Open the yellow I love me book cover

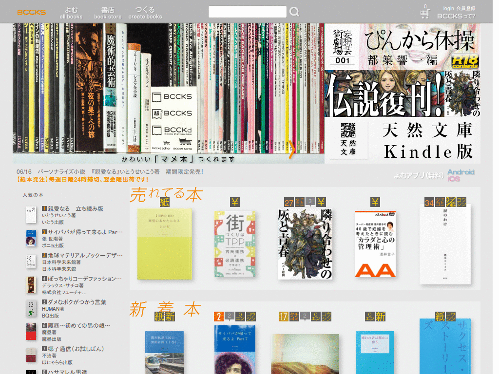click(165, 244)
